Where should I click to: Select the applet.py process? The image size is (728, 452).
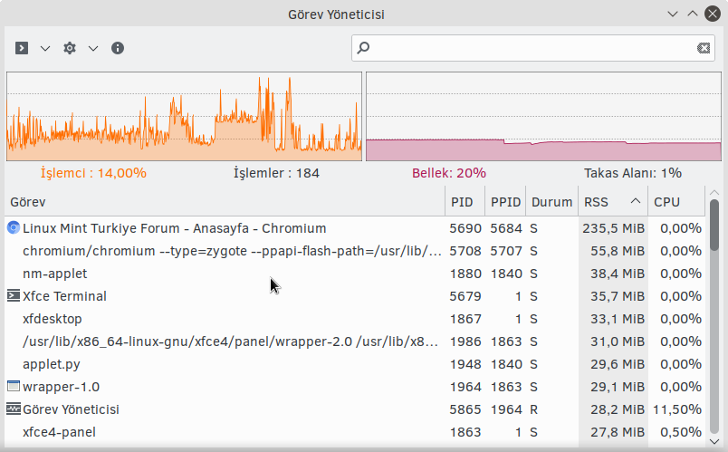[x=355, y=365]
